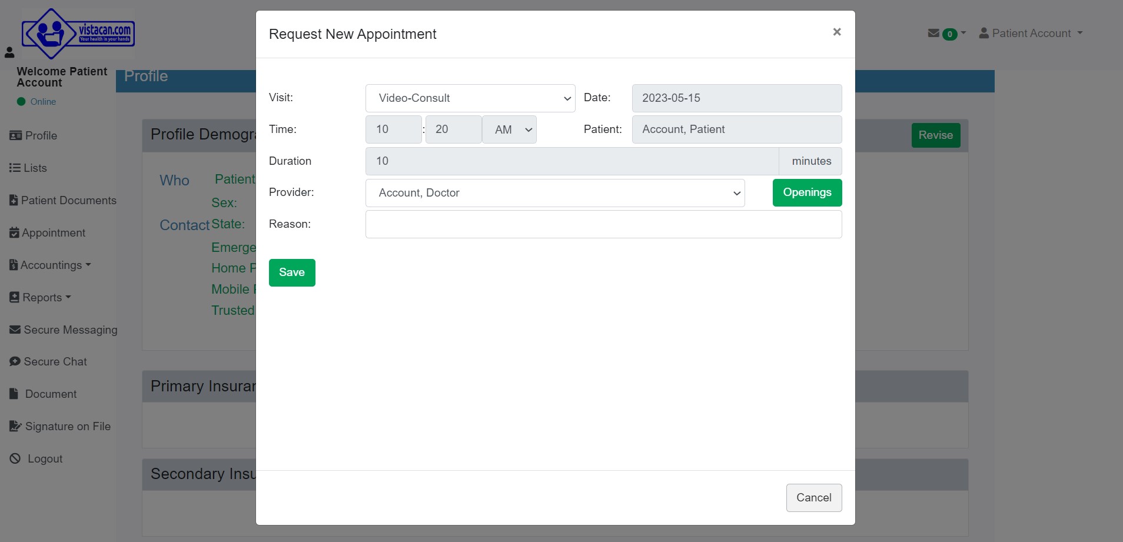
Task: Click the minutes unit label
Action: tap(811, 161)
